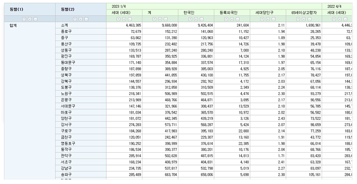Viewport: 357px width, 184px height.
Task: Click minus icon under 계 column
Action: (165, 19)
